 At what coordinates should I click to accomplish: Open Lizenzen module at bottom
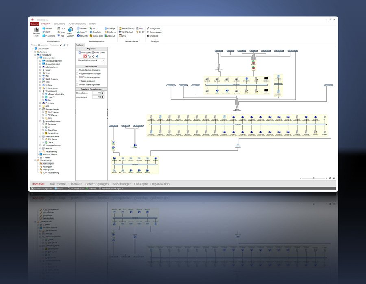(76, 184)
